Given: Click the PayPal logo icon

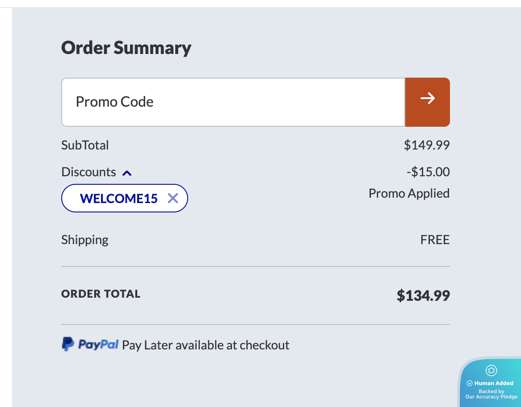Looking at the screenshot, I should tap(68, 344).
